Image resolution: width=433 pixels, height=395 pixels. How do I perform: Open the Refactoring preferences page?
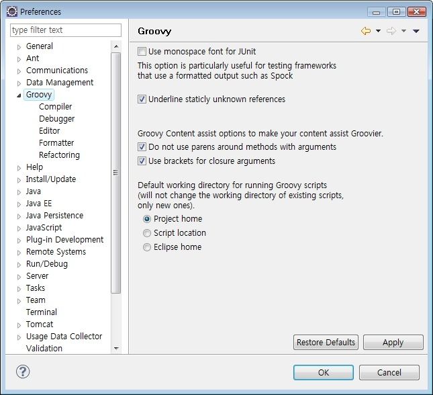(x=59, y=155)
